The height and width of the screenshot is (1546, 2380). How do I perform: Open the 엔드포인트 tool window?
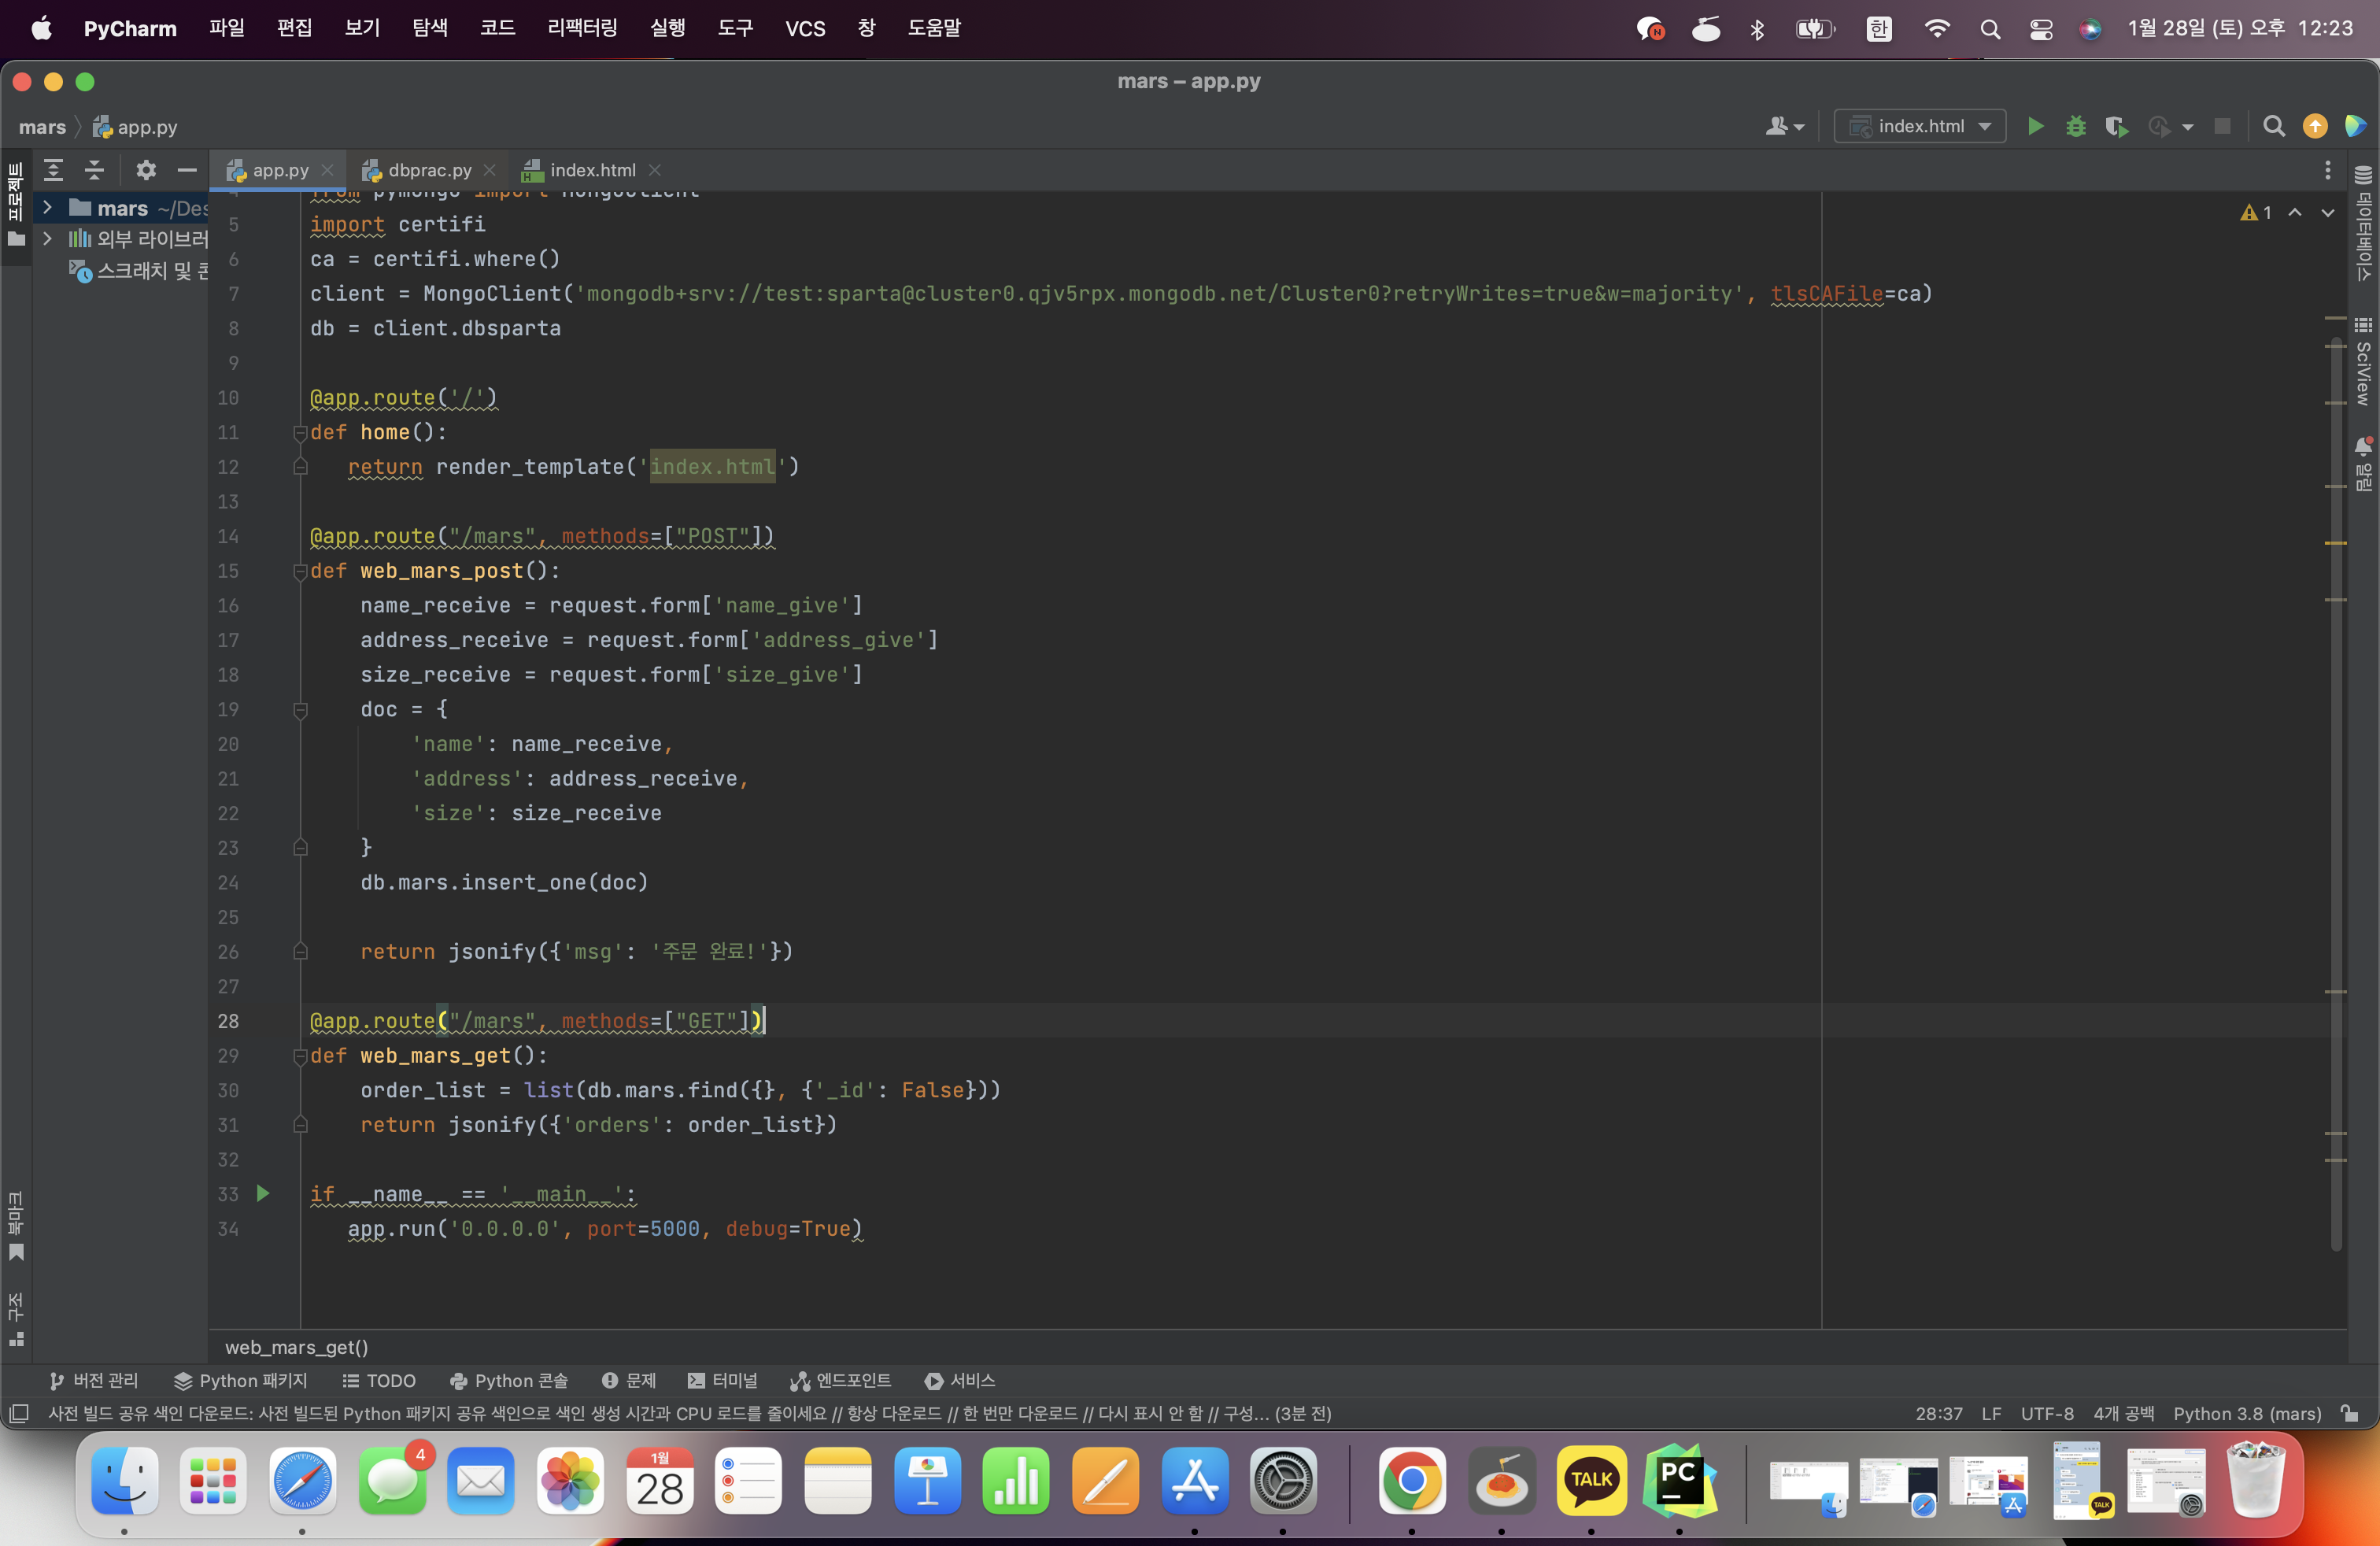coord(841,1380)
